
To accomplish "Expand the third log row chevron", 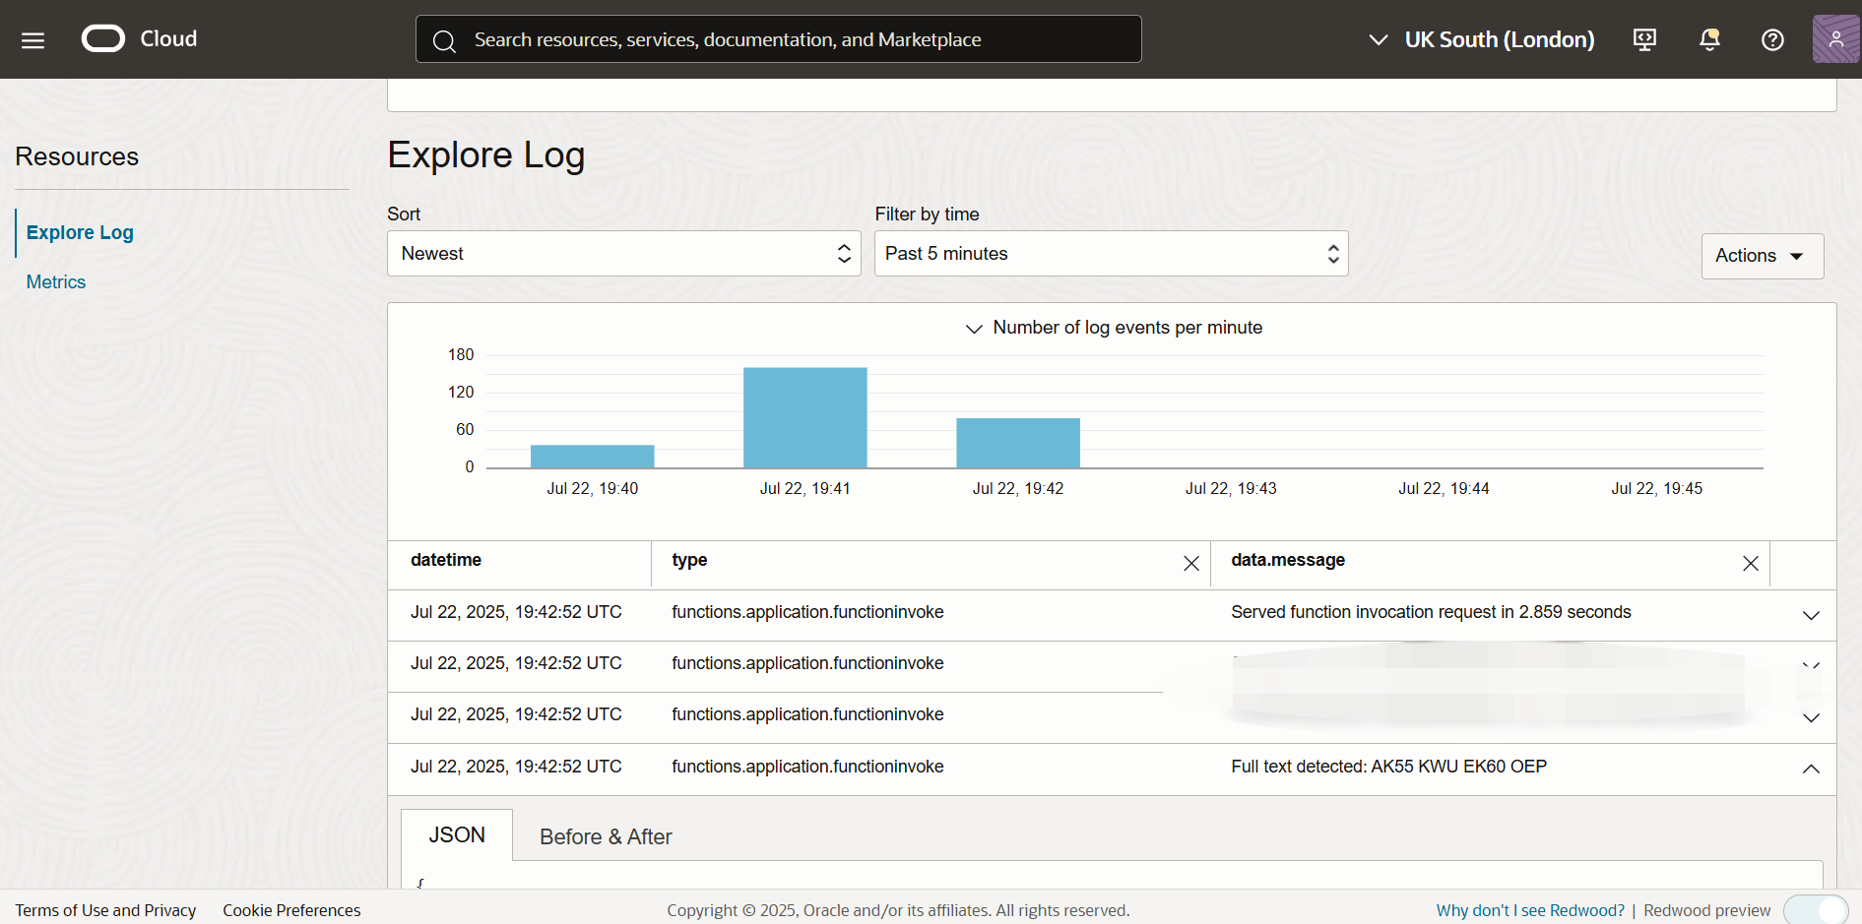I will point(1810,718).
